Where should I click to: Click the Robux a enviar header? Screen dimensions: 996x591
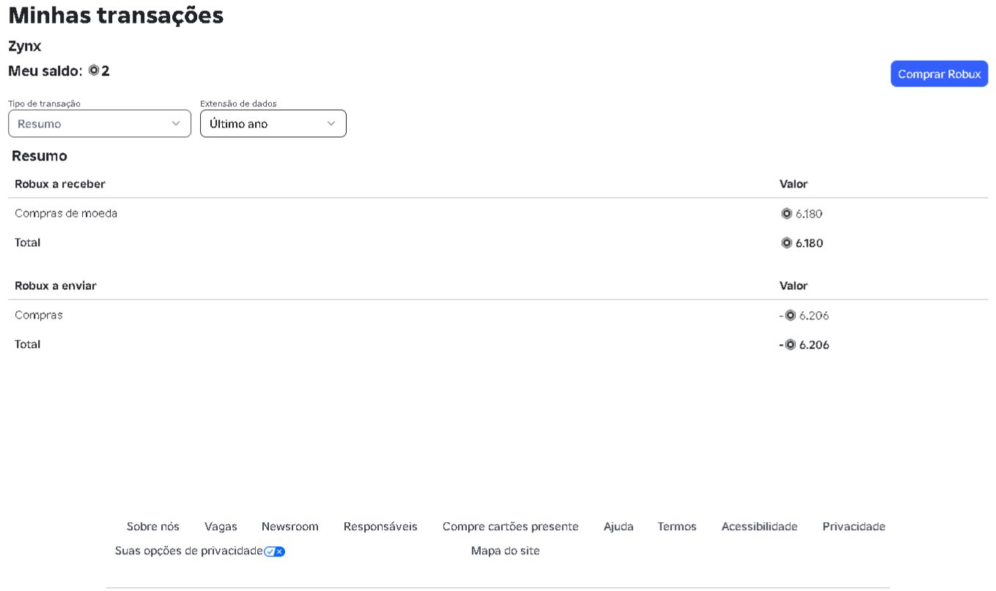pos(56,286)
